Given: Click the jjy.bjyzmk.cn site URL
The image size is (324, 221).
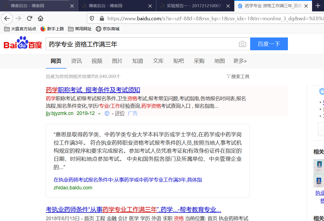Looking at the screenshot, I should point(59,113).
